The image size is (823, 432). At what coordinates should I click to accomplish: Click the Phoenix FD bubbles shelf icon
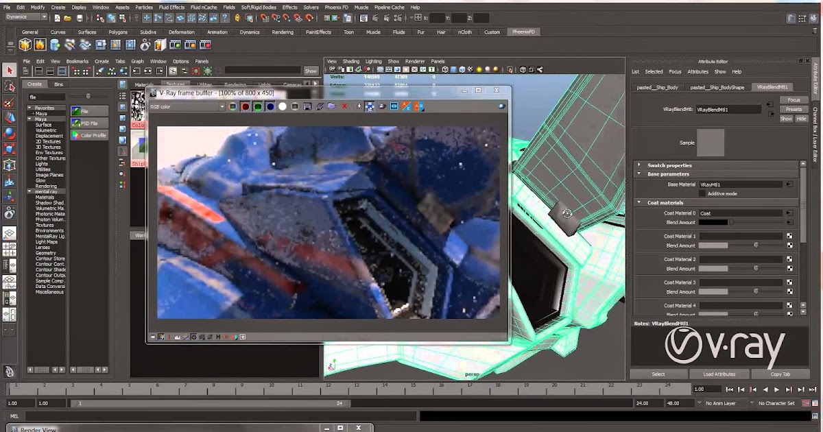point(145,45)
